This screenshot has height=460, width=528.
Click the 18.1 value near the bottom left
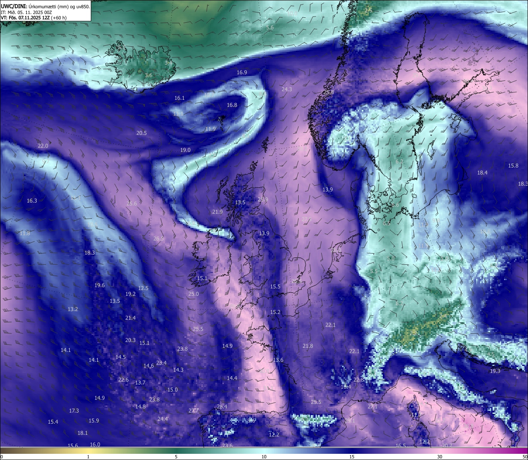tap(82, 433)
